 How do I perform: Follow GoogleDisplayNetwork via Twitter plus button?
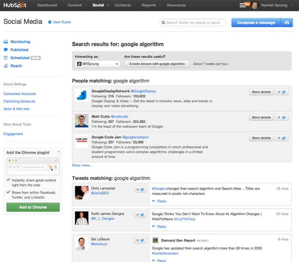pyautogui.click(x=282, y=92)
